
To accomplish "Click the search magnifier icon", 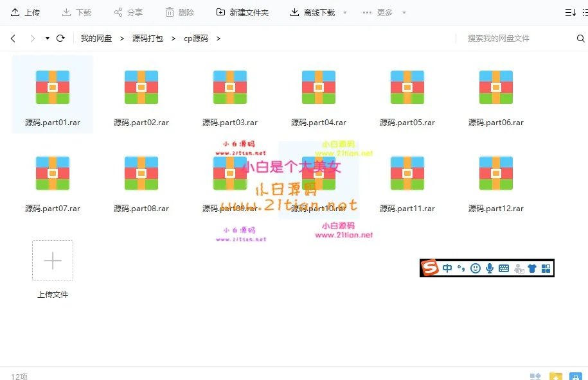I will (x=580, y=39).
